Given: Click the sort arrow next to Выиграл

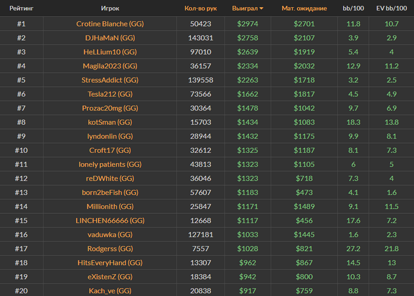Looking at the screenshot, I should 261,9.
